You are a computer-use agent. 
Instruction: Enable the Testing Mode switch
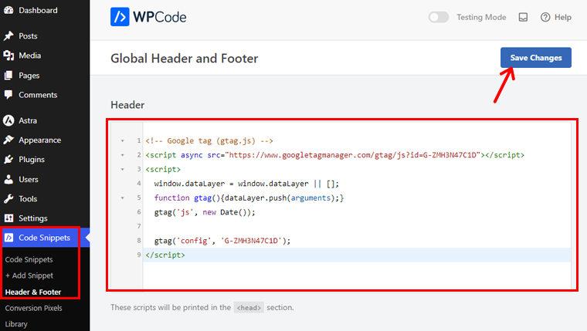pyautogui.click(x=439, y=17)
